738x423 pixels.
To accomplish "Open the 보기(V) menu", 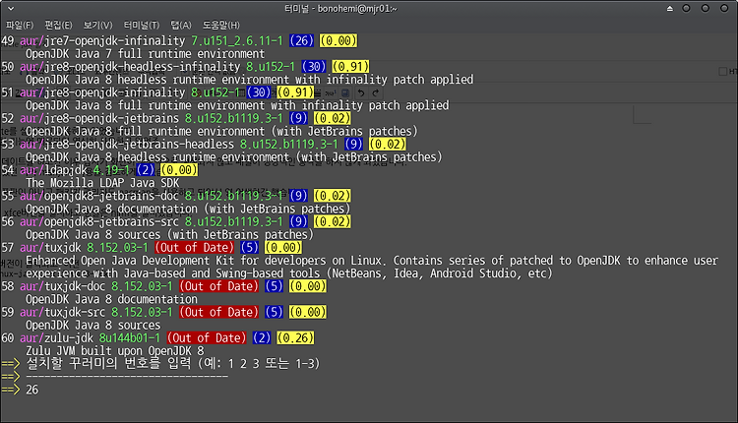I will 97,25.
